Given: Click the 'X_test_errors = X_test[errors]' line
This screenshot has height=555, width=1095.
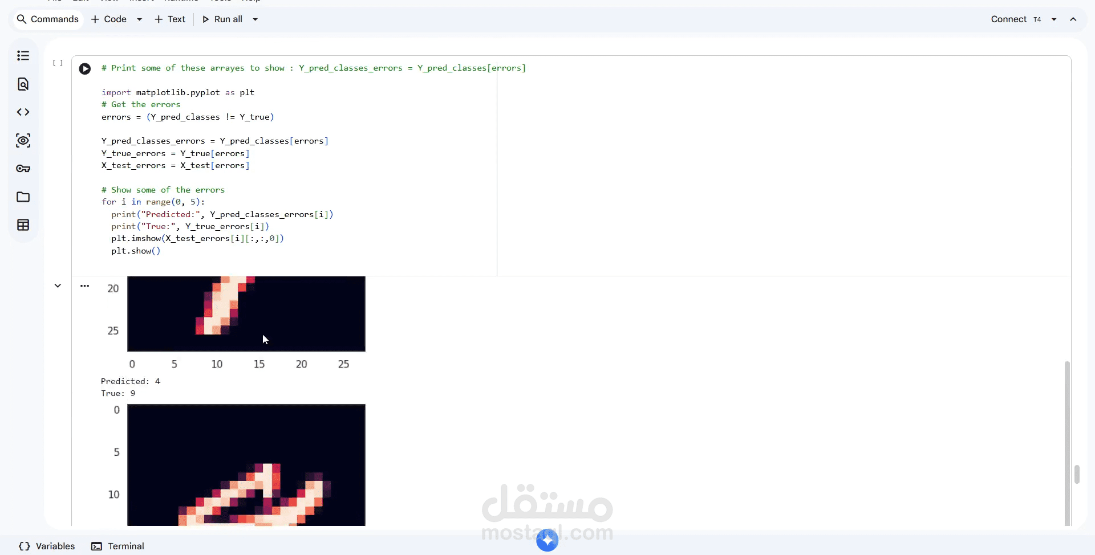Looking at the screenshot, I should 176,165.
